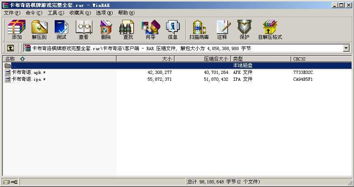Screen dimensions: 354x187
Task: Sort by the CRC32 column header
Action: click(x=321, y=59)
